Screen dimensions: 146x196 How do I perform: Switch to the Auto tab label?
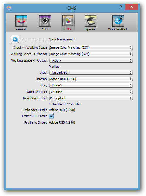[x=45, y=29]
